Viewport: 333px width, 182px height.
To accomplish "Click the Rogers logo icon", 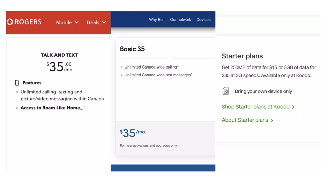I will coord(10,22).
